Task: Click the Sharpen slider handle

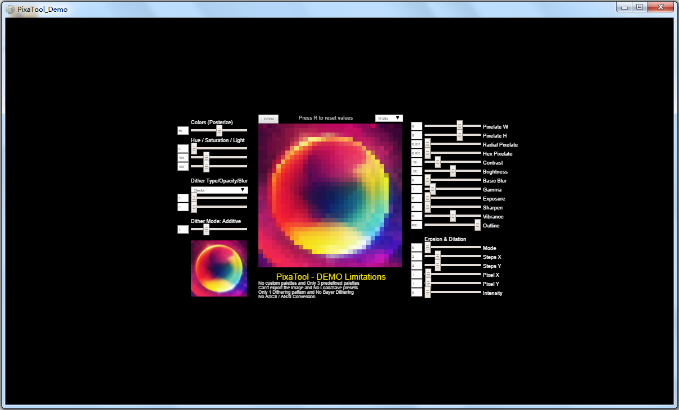Action: pos(427,207)
